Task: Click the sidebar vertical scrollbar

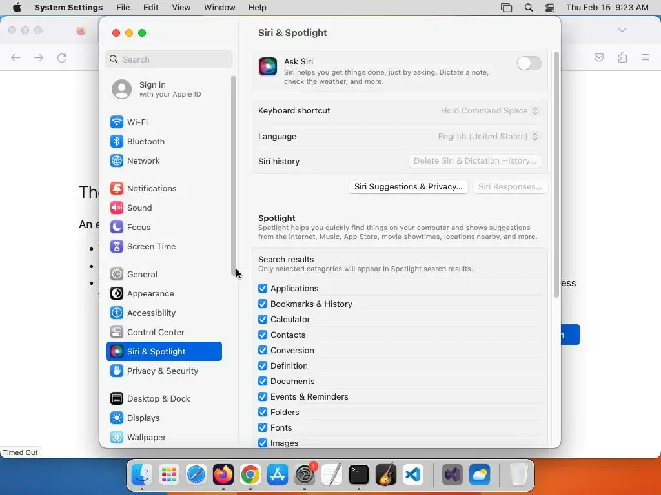Action: (234, 176)
